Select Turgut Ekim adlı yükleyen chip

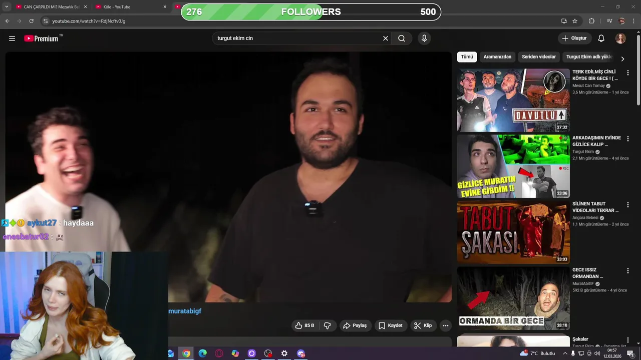pyautogui.click(x=589, y=57)
